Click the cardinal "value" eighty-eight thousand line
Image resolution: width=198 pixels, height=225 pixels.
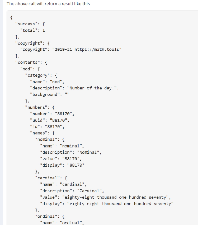(105, 197)
